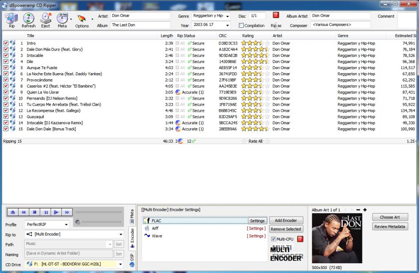Open the Genre dropdown in the header
This screenshot has height=273, width=419.
pyautogui.click(x=227, y=16)
